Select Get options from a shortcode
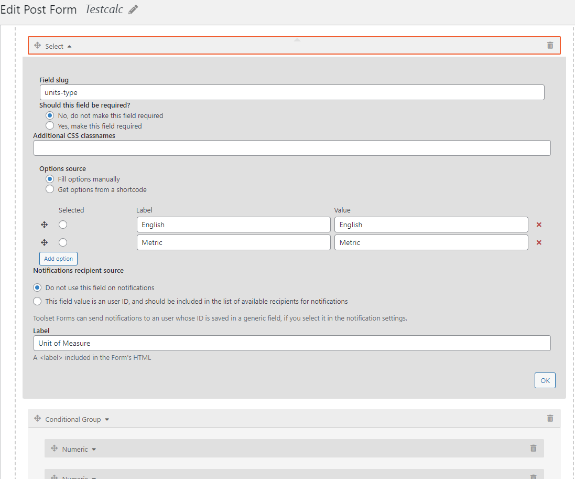 50,189
